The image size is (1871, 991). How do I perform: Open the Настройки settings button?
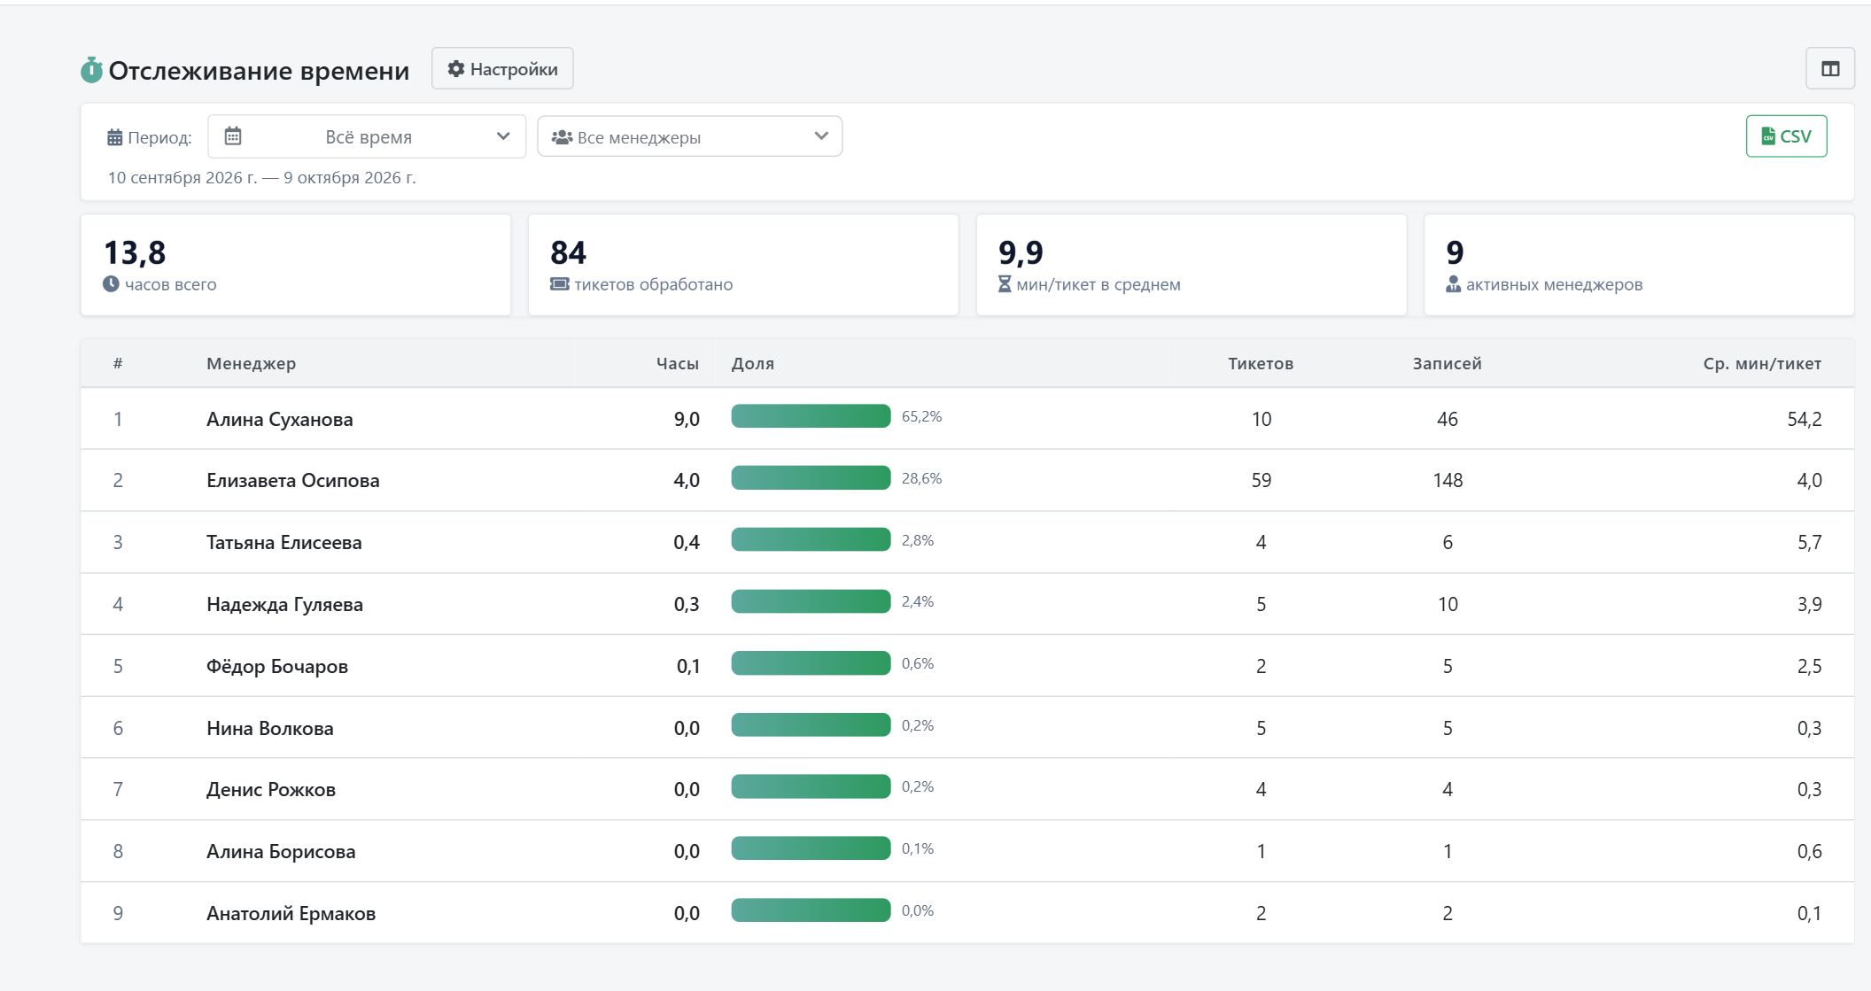(x=502, y=69)
